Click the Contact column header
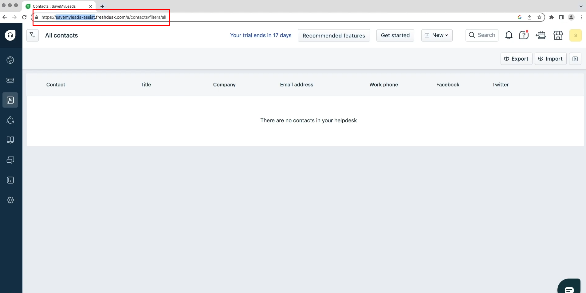Image resolution: width=586 pixels, height=293 pixels. pos(56,85)
